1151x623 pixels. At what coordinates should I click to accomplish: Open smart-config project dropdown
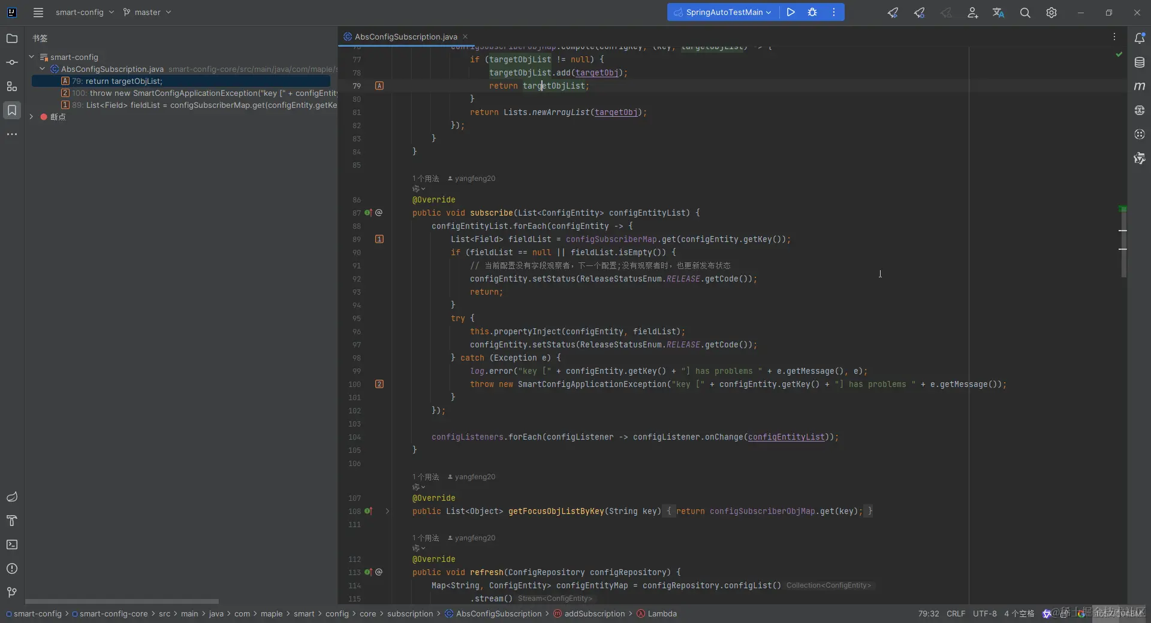click(x=85, y=12)
